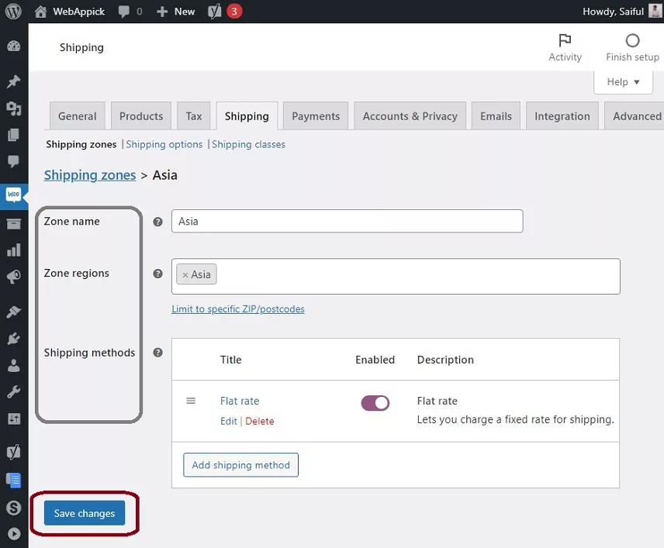Open the Activity panel
664x548 pixels.
(x=565, y=48)
